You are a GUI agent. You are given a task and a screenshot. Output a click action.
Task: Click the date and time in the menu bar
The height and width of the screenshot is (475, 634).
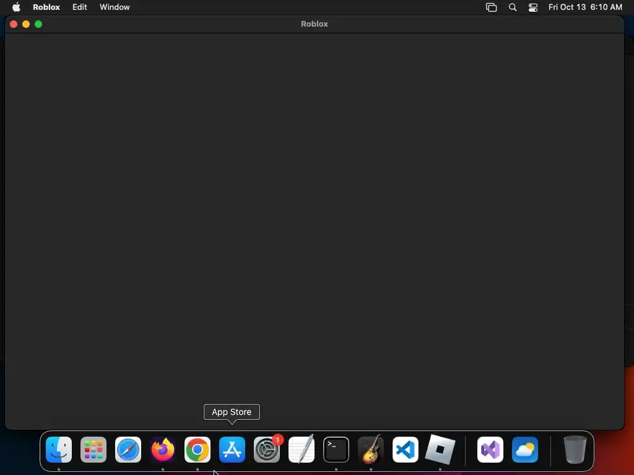click(585, 7)
